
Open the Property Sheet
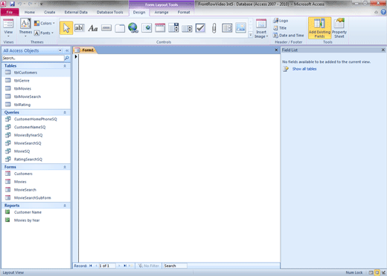click(339, 28)
